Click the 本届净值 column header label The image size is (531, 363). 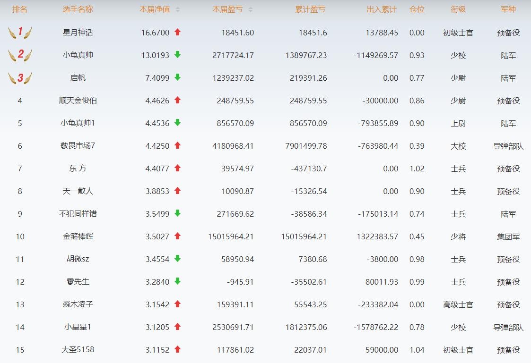[x=155, y=9]
